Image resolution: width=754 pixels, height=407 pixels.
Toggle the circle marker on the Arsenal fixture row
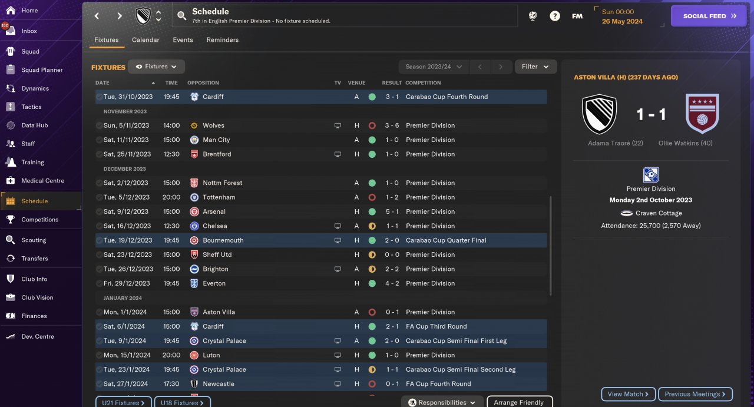click(99, 211)
